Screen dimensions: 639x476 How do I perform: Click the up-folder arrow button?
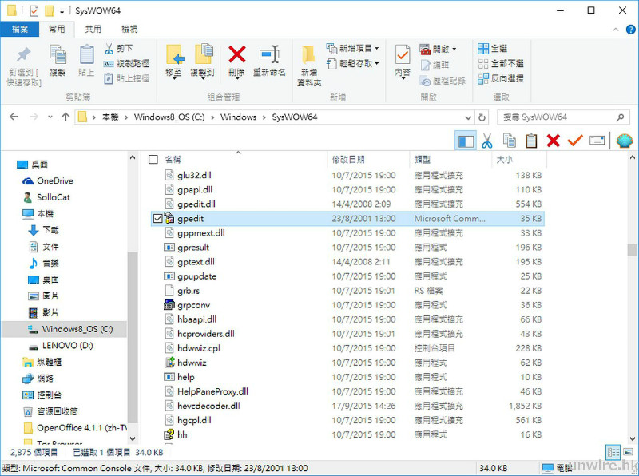click(65, 117)
